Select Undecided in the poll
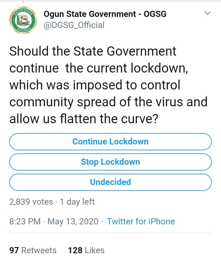This screenshot has width=221, height=260. click(110, 182)
